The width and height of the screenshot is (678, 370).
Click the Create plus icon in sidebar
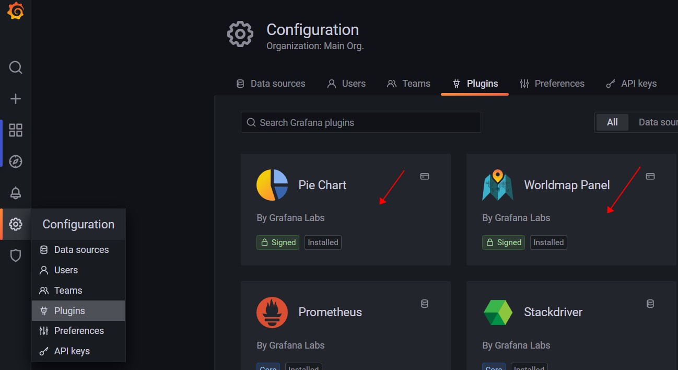16,99
